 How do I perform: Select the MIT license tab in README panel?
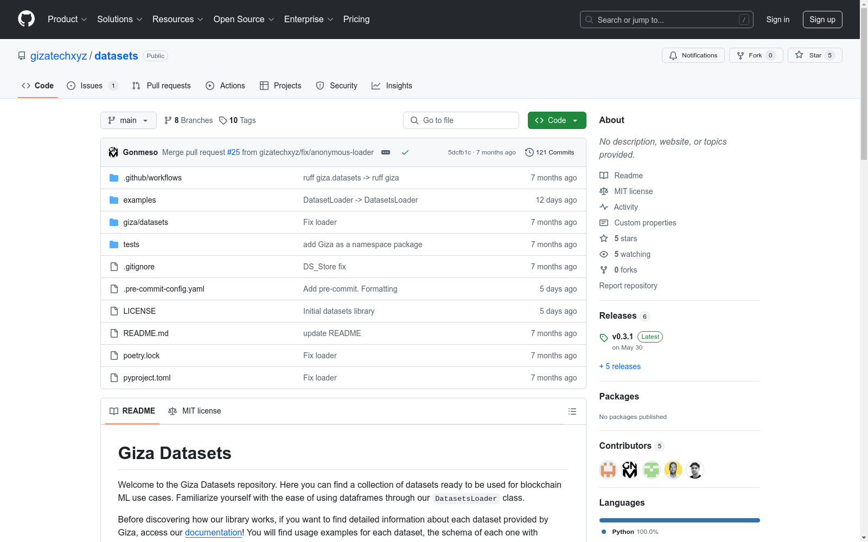click(195, 411)
